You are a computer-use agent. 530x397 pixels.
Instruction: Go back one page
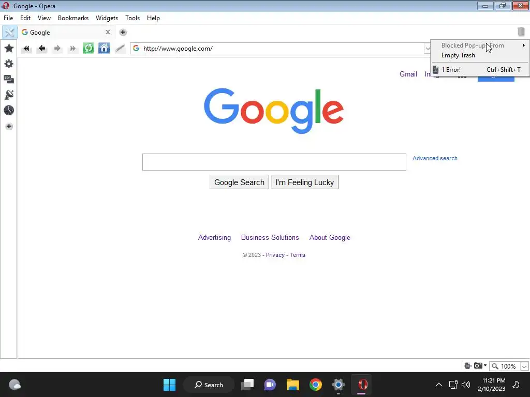point(42,49)
